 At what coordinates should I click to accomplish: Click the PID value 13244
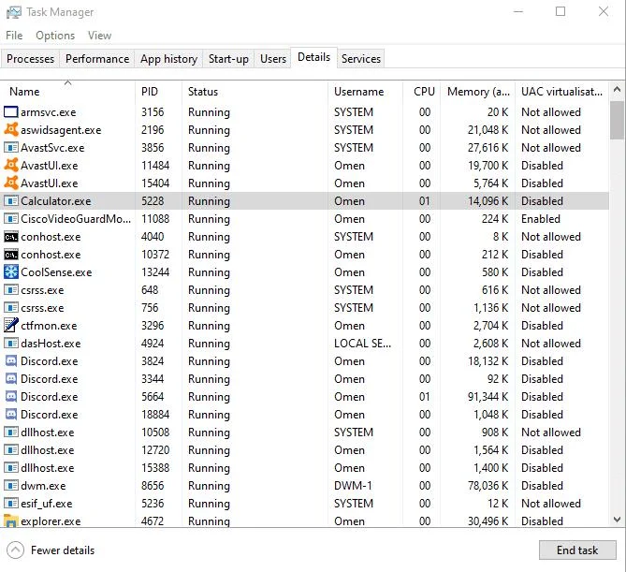[x=155, y=272]
